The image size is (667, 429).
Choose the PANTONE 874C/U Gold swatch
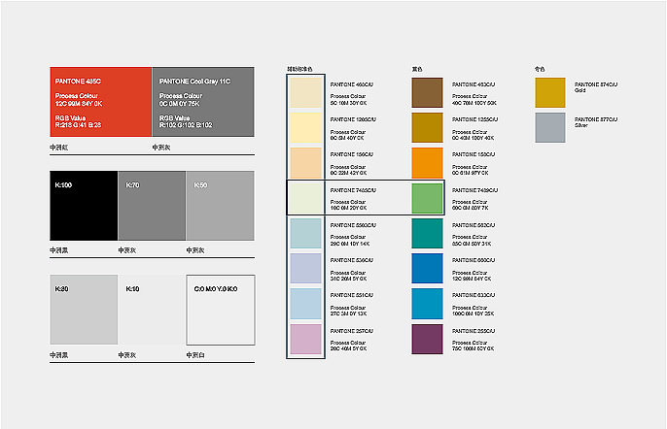549,92
